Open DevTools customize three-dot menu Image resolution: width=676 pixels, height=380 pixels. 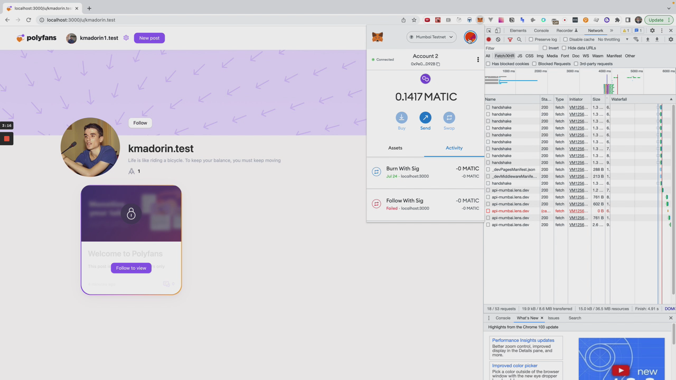coord(662,31)
